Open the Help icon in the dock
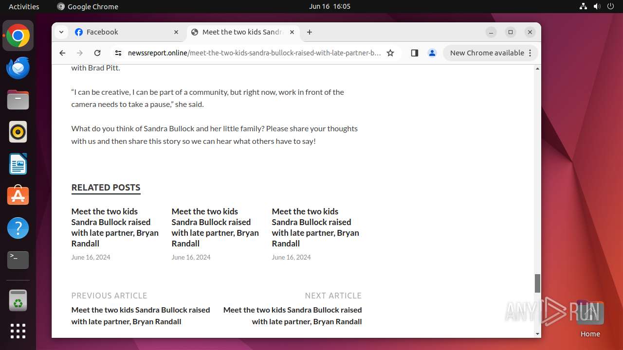 pos(18,227)
